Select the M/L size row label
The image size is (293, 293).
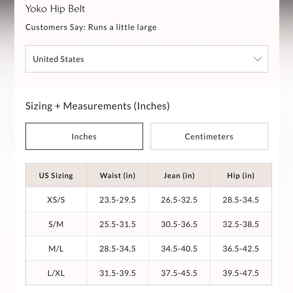(56, 249)
